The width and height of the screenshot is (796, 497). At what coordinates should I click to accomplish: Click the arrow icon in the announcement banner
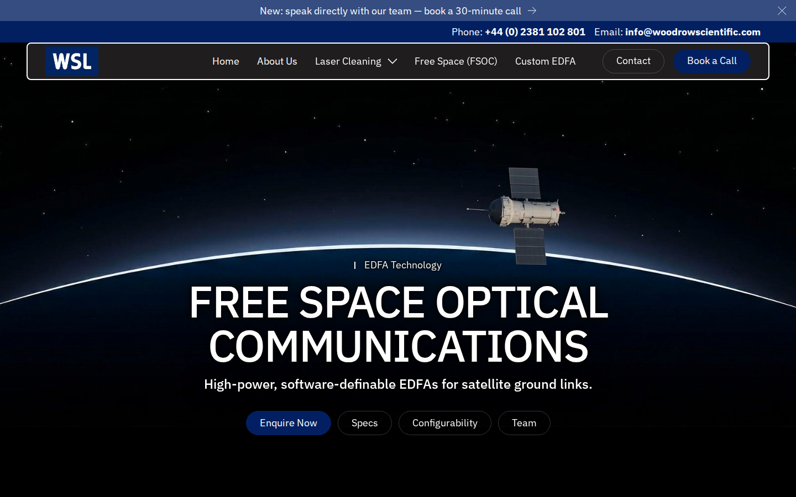532,10
